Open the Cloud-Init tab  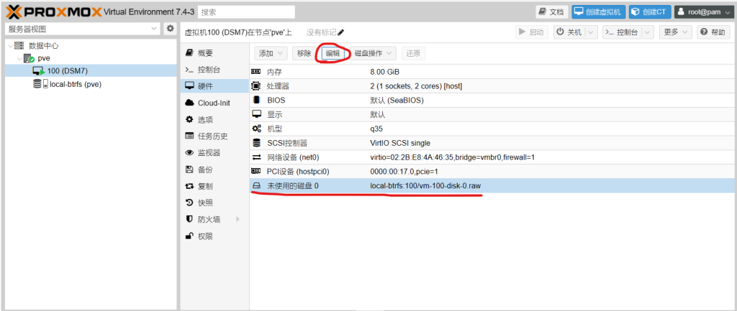coord(214,103)
